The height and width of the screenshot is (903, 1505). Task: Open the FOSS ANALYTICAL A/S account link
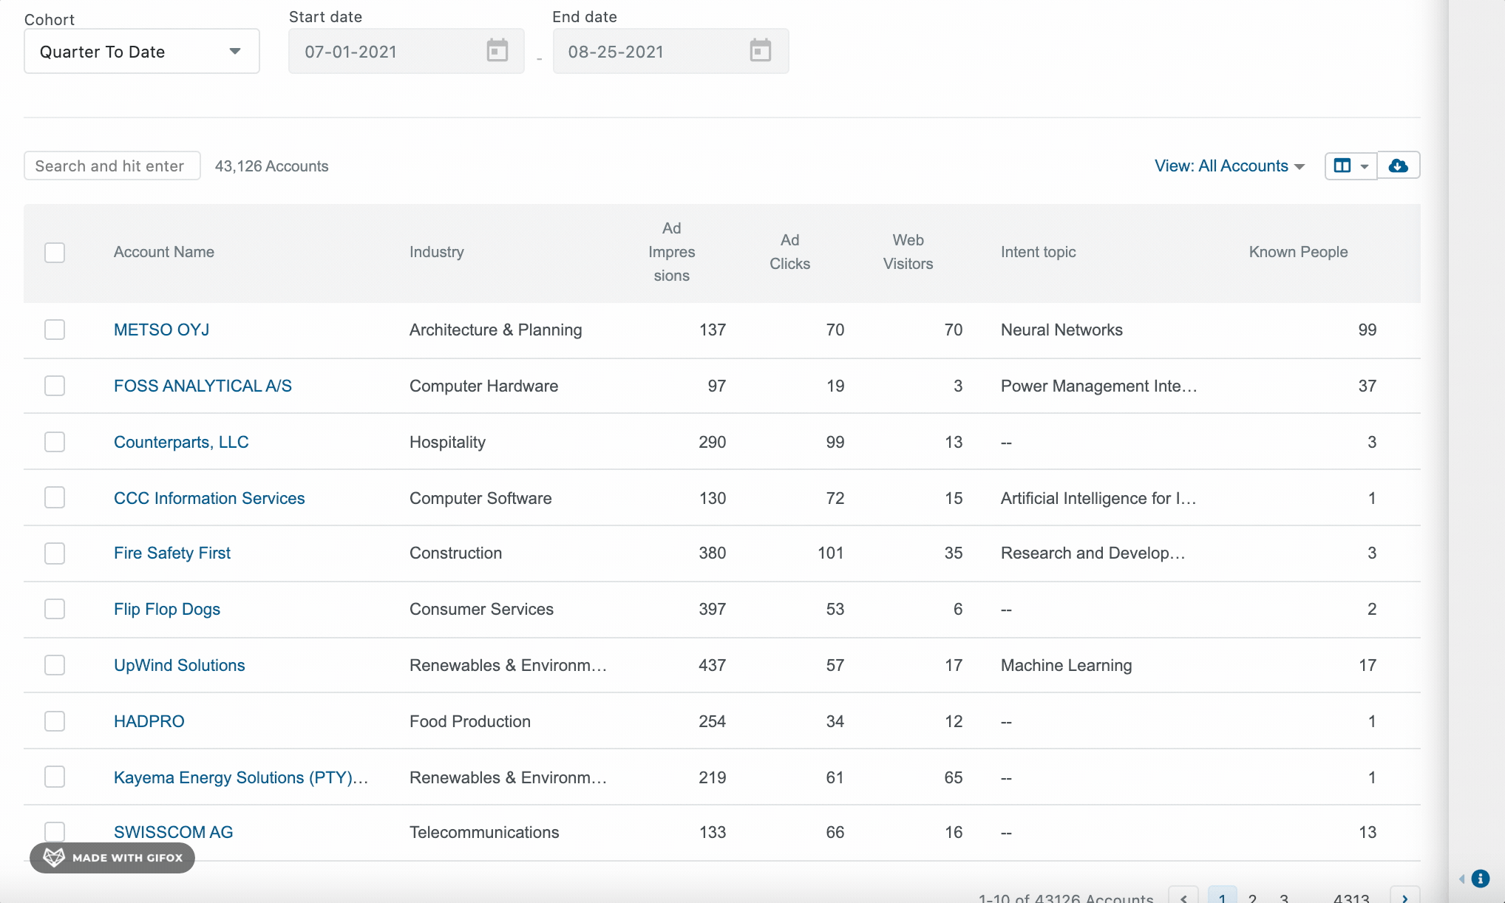click(203, 386)
